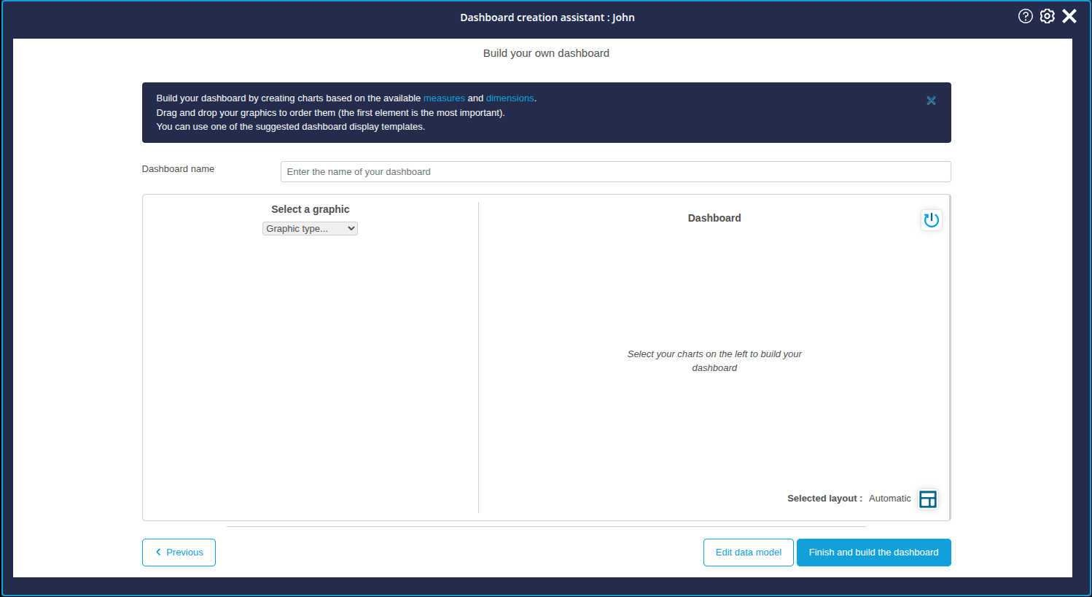Open the measures link in the banner
The height and width of the screenshot is (597, 1092).
coord(444,98)
